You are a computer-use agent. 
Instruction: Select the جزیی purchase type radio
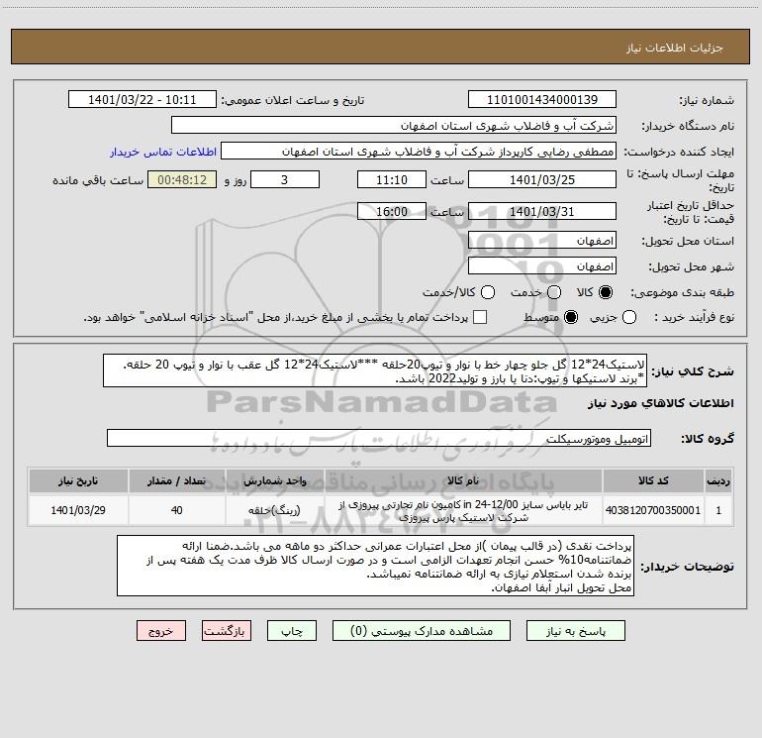pyautogui.click(x=629, y=317)
